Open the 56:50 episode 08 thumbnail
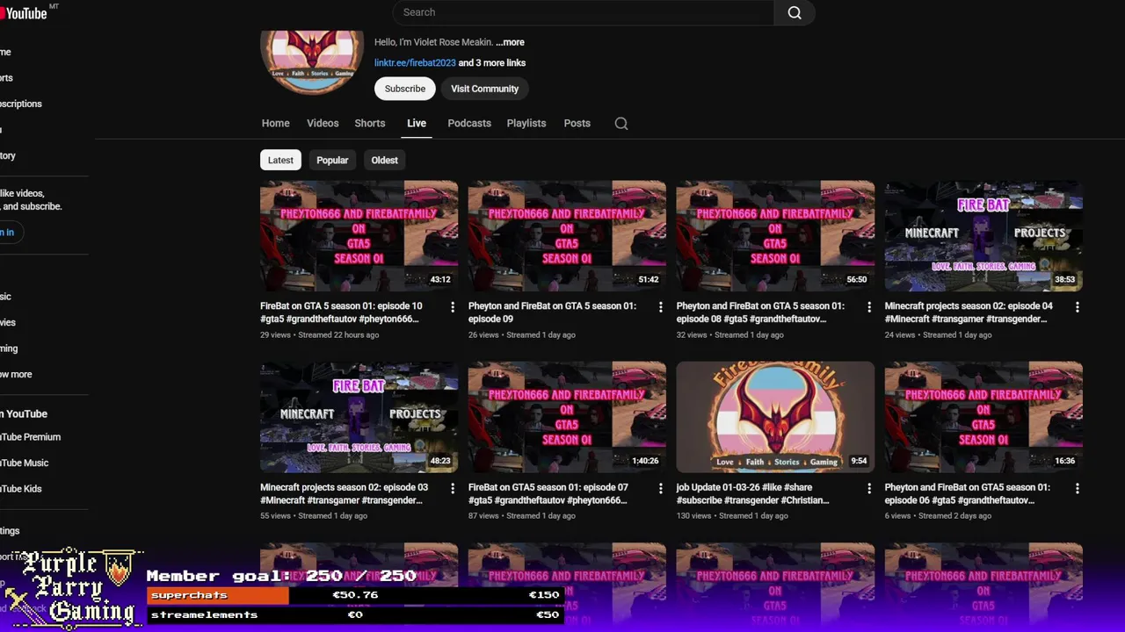 coord(775,236)
